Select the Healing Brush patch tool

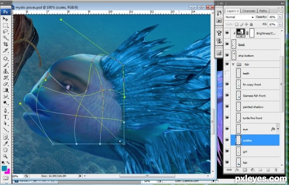[x=5, y=59]
